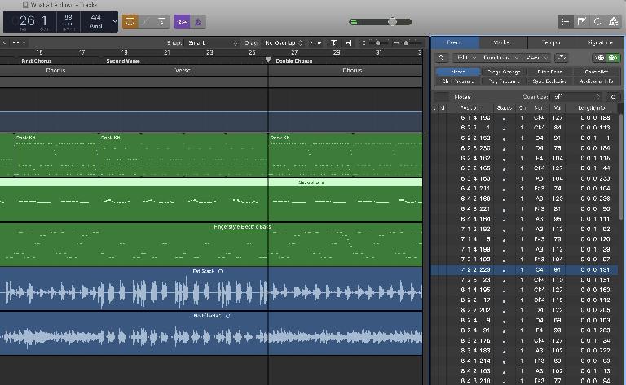The image size is (626, 385).
Task: Select the Double Chorus marker in timeline
Action: pyautogui.click(x=293, y=61)
